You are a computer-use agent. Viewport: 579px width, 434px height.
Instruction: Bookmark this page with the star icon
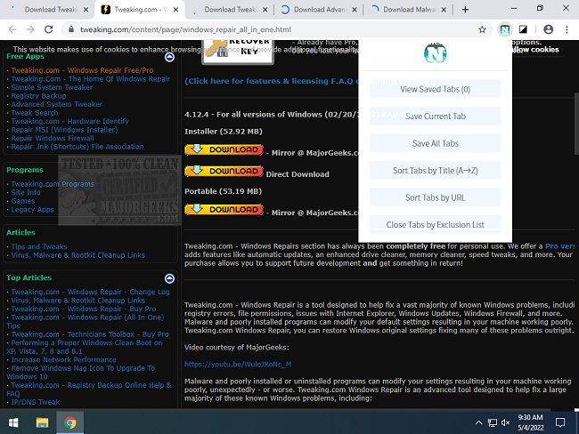tap(482, 29)
